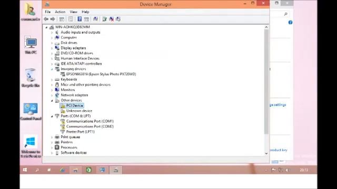
Task: Expand the Computer node
Action: pyautogui.click(x=52, y=38)
